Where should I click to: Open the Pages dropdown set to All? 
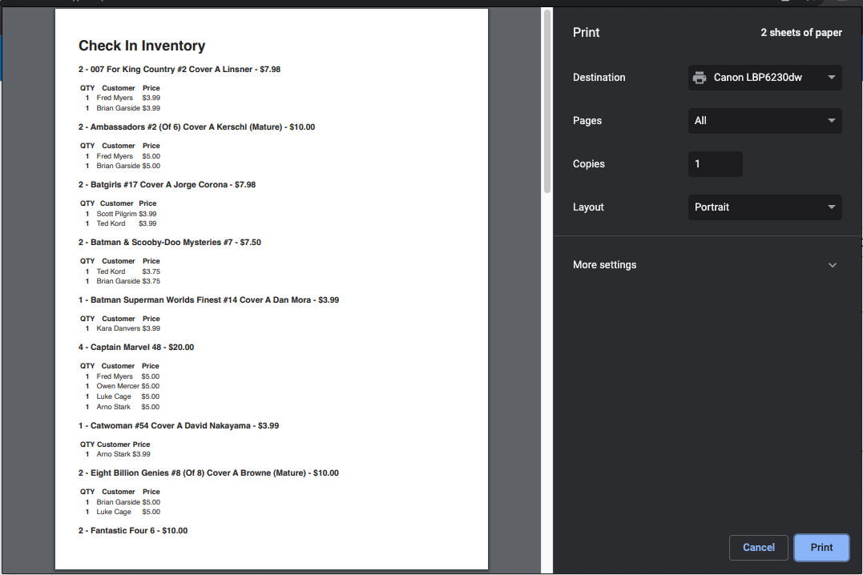point(764,120)
